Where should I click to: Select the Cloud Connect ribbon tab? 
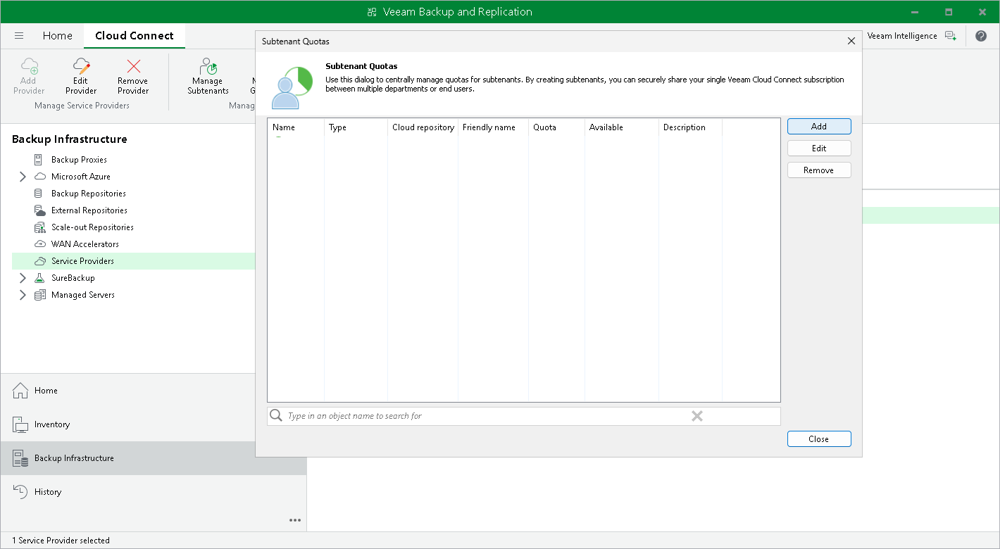(135, 36)
